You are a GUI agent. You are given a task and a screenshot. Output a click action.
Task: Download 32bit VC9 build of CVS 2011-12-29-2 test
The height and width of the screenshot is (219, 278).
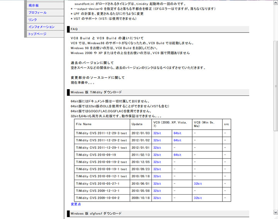coord(157,140)
